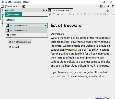Insert math formula fx icon
Image resolution: width=115 pixels, height=99 pixels.
click(108, 14)
